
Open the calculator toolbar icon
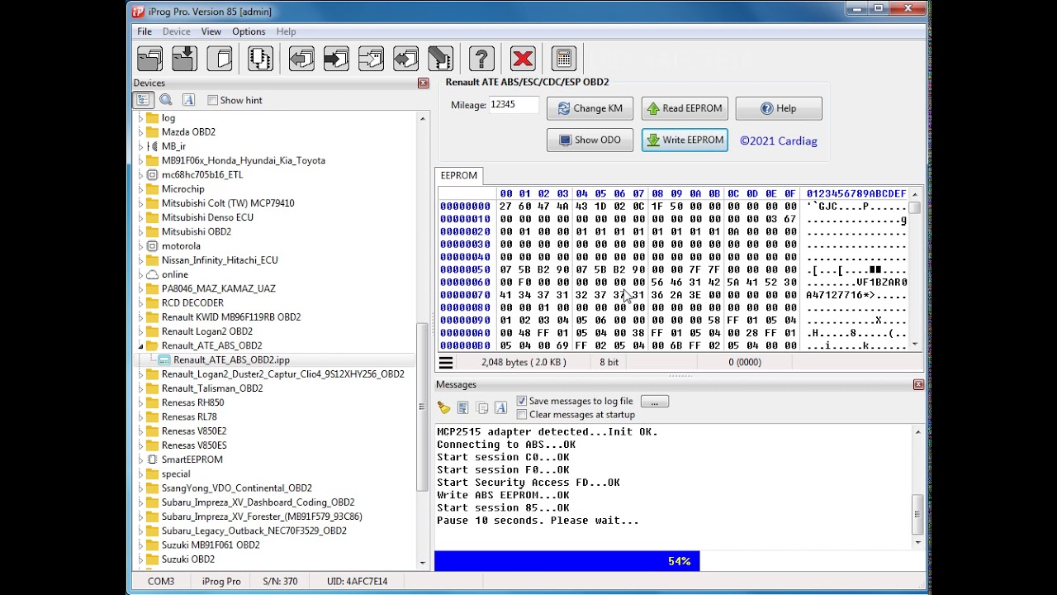pyautogui.click(x=564, y=58)
